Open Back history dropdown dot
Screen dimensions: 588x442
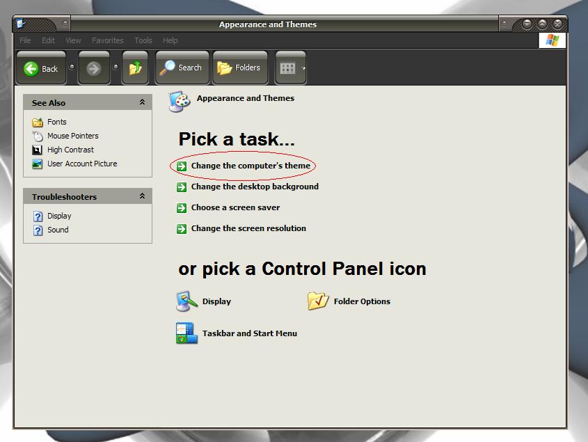72,67
